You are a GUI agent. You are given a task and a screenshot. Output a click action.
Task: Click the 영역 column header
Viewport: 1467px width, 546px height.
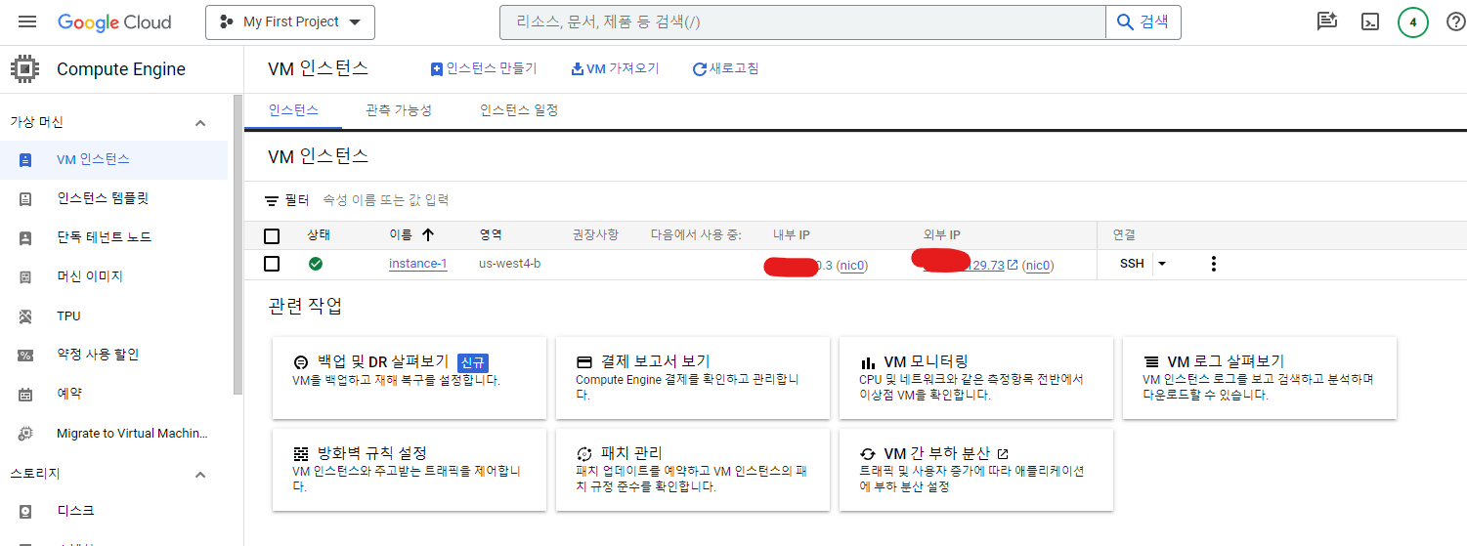[x=491, y=235]
